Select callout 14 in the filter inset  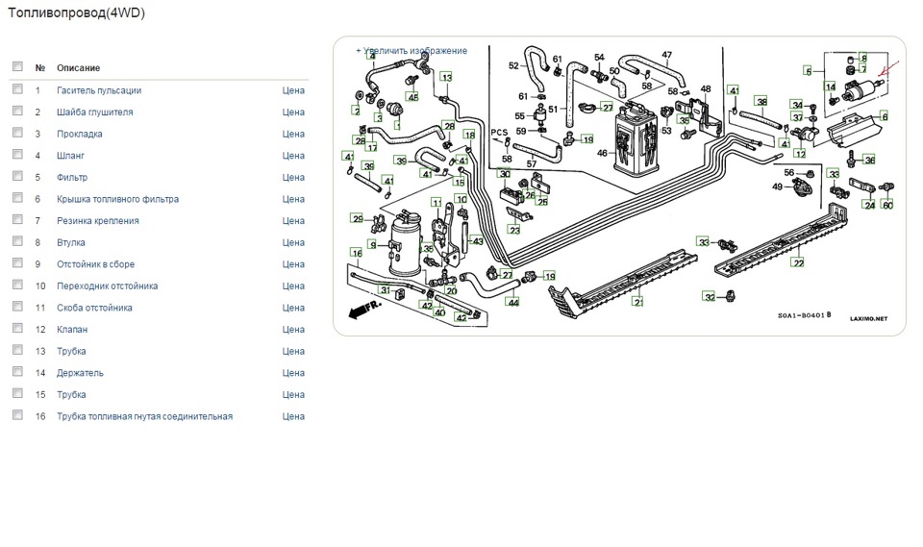(x=831, y=87)
